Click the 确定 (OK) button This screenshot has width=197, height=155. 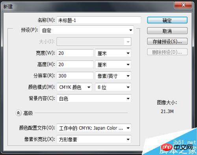[167, 20]
